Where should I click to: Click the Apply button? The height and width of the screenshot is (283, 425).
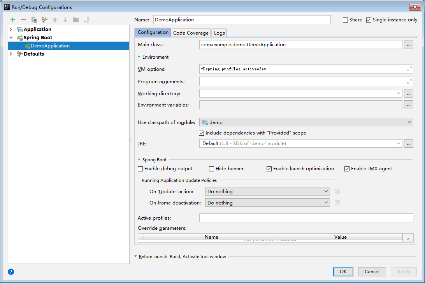404,272
